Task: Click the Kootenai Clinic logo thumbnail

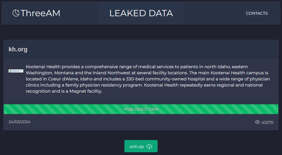Action: [x=16, y=71]
